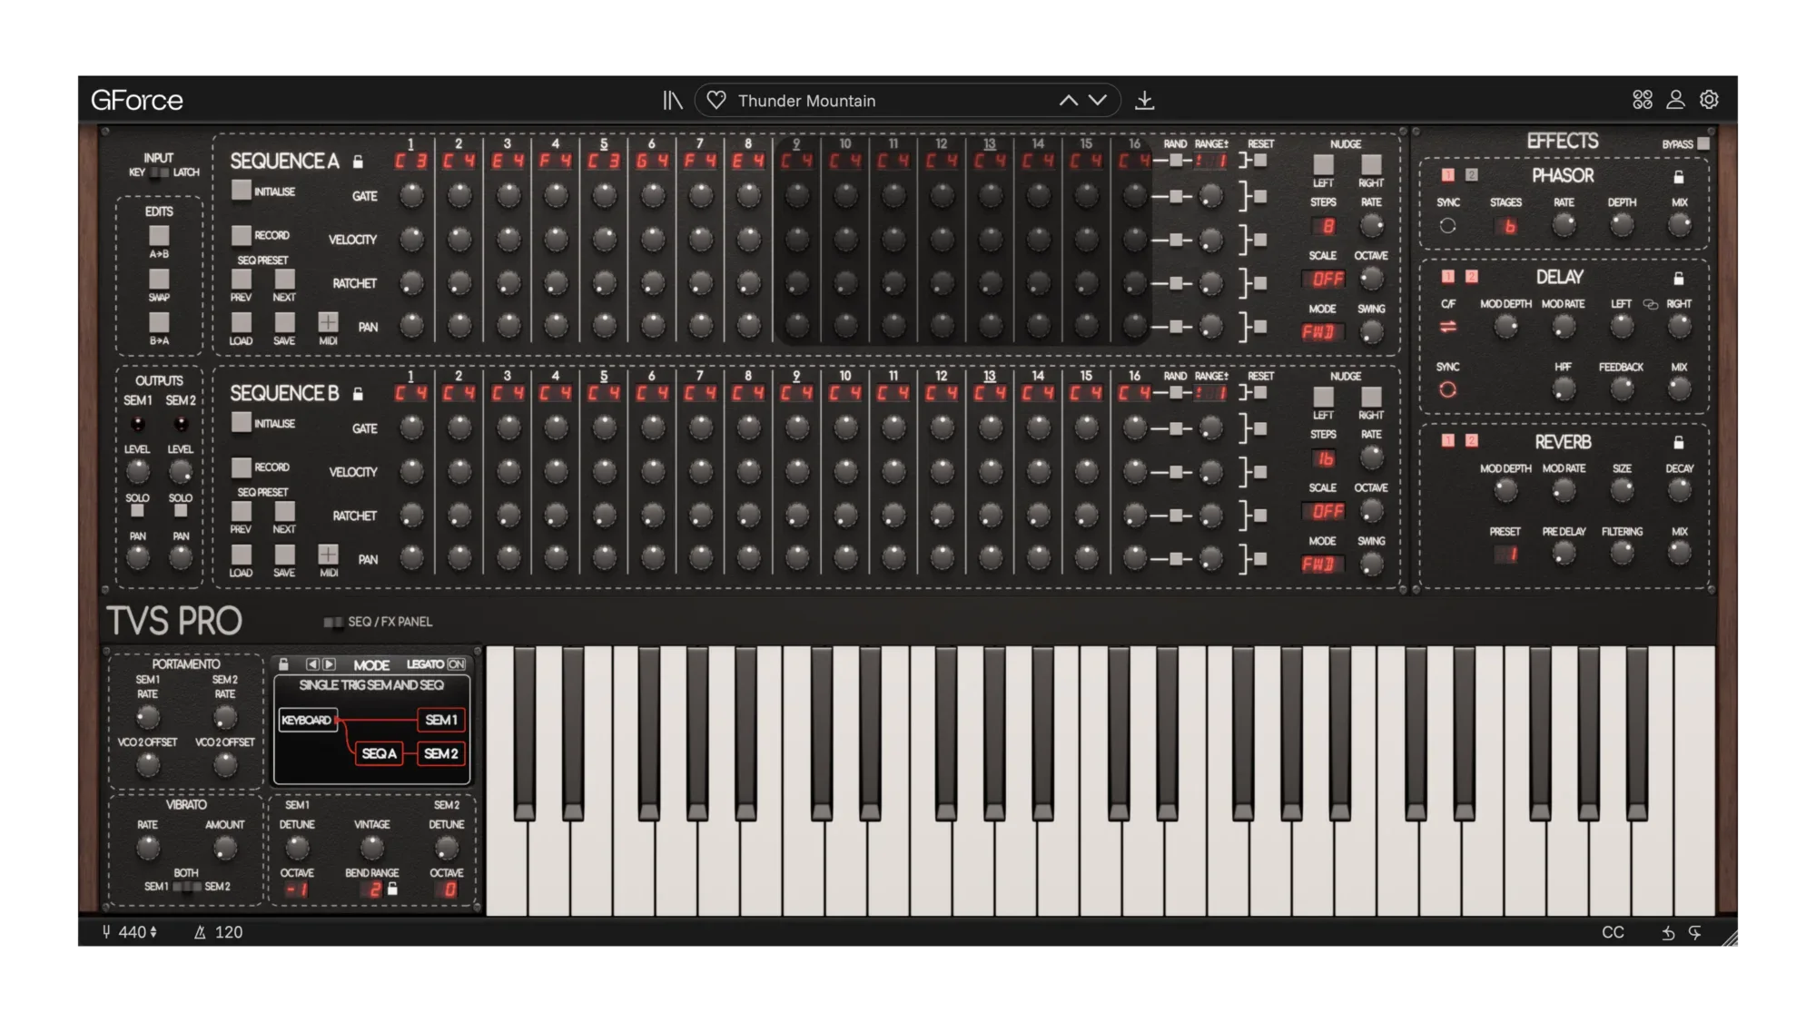Toggle the Reverb lock icon
This screenshot has height=1022, width=1816.
[1679, 443]
